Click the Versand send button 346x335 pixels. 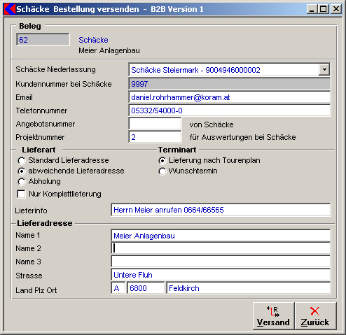click(x=273, y=316)
